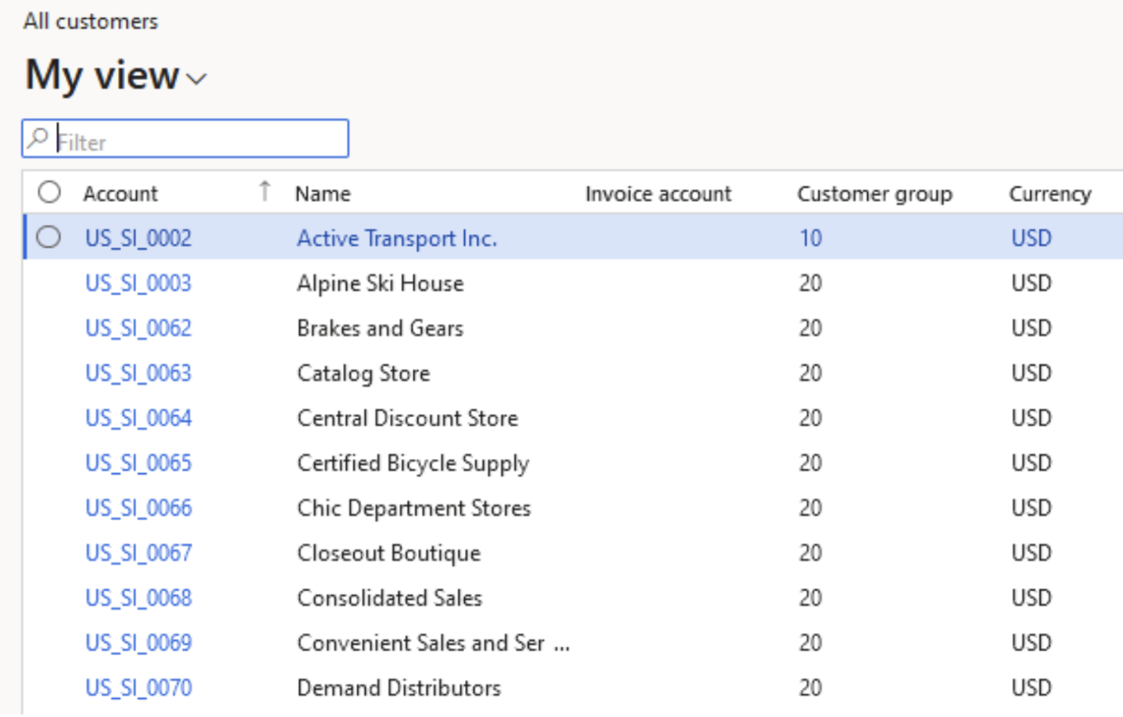Click the Active Transport Inc. name link
This screenshot has width=1123, height=717.
click(397, 238)
